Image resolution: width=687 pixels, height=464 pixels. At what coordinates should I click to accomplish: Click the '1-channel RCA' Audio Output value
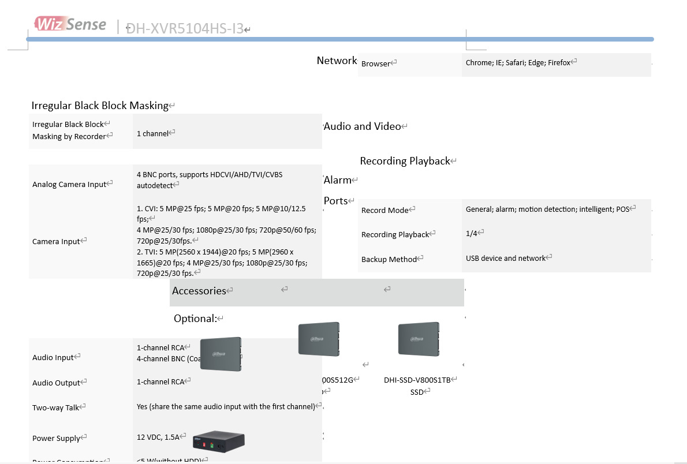(160, 382)
